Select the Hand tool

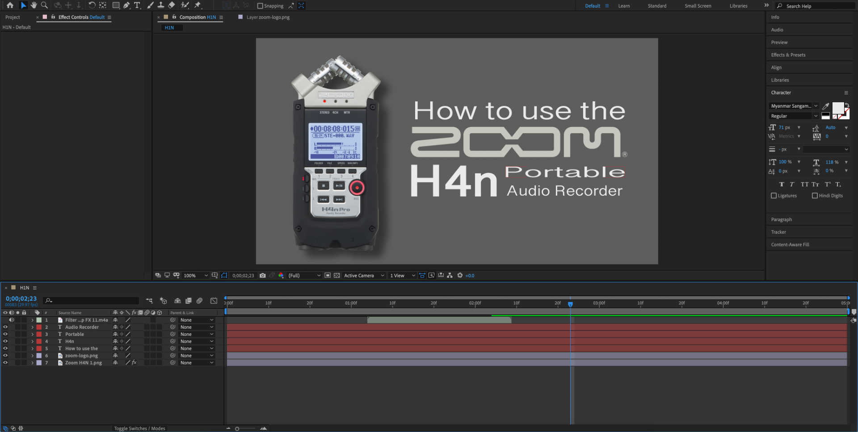pyautogui.click(x=34, y=5)
